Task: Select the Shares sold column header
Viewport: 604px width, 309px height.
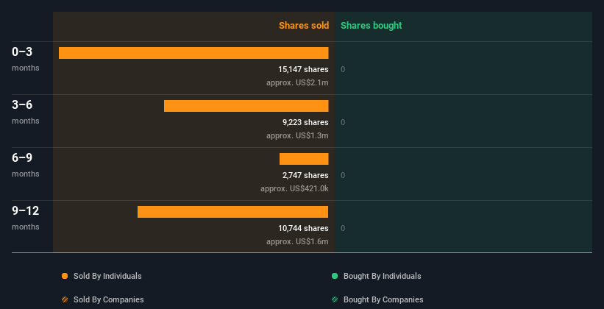Action: (303, 26)
